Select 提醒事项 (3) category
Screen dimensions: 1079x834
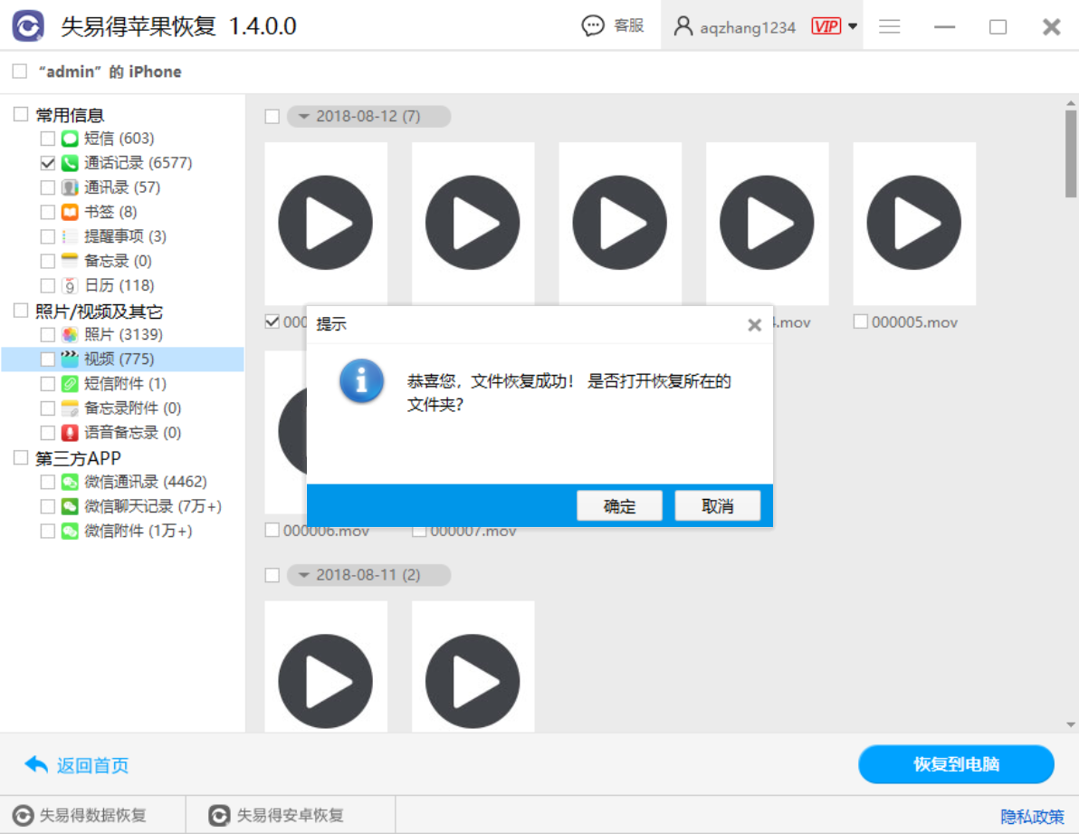pyautogui.click(x=125, y=236)
